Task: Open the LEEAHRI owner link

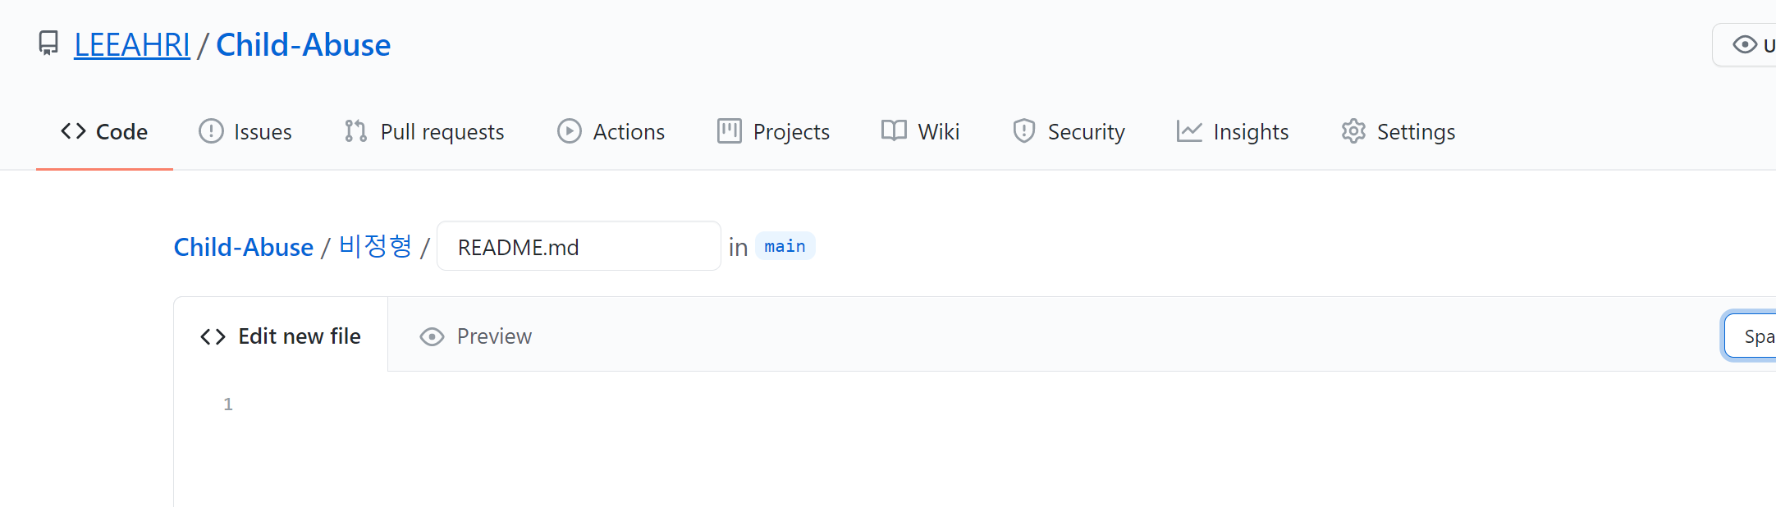Action: [x=132, y=44]
